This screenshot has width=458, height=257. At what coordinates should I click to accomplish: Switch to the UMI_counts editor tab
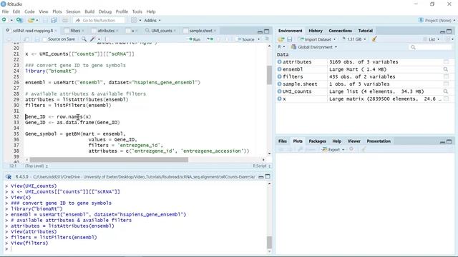[x=161, y=31]
